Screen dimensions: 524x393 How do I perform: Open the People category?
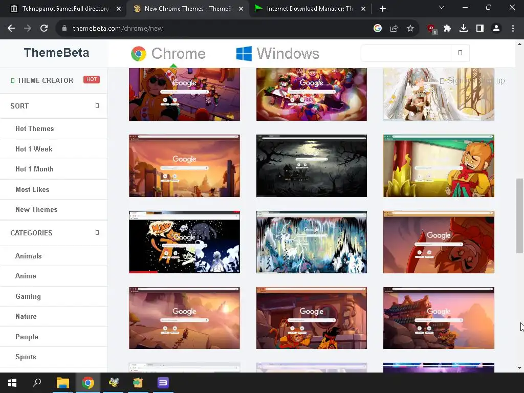tap(27, 337)
